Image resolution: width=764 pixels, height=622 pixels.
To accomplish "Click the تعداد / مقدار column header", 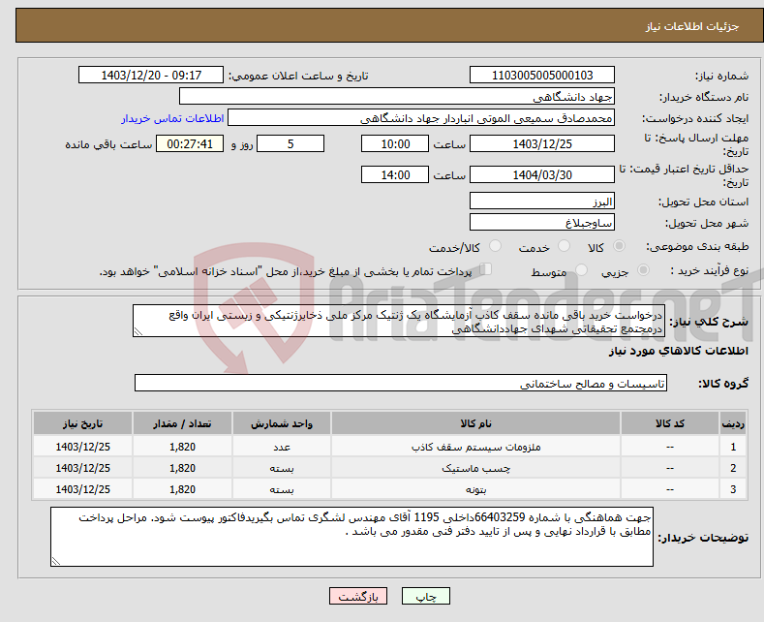I will pyautogui.click(x=182, y=423).
